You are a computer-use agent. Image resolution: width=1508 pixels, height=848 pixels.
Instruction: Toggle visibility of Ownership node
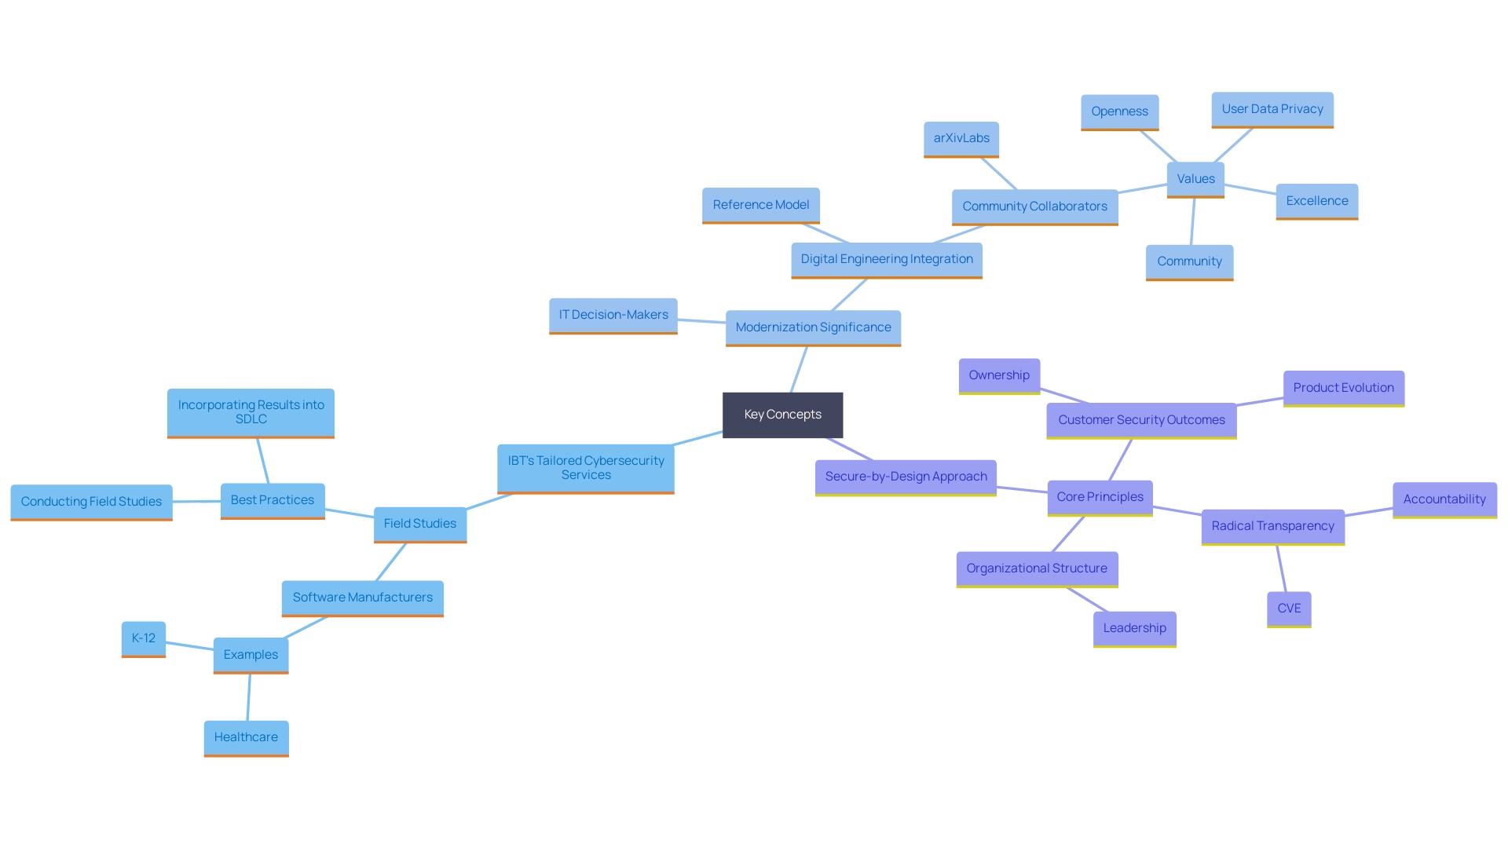coord(994,375)
